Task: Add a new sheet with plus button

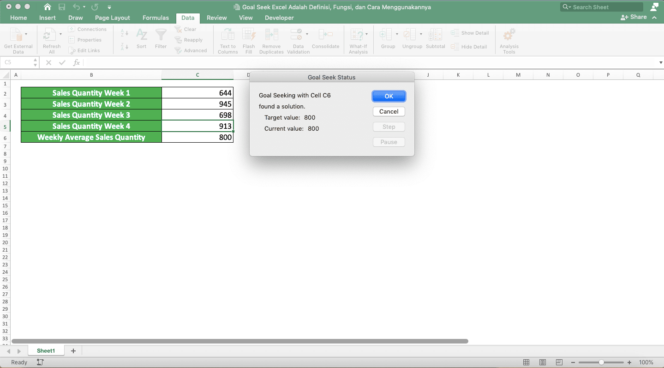Action: click(x=73, y=351)
